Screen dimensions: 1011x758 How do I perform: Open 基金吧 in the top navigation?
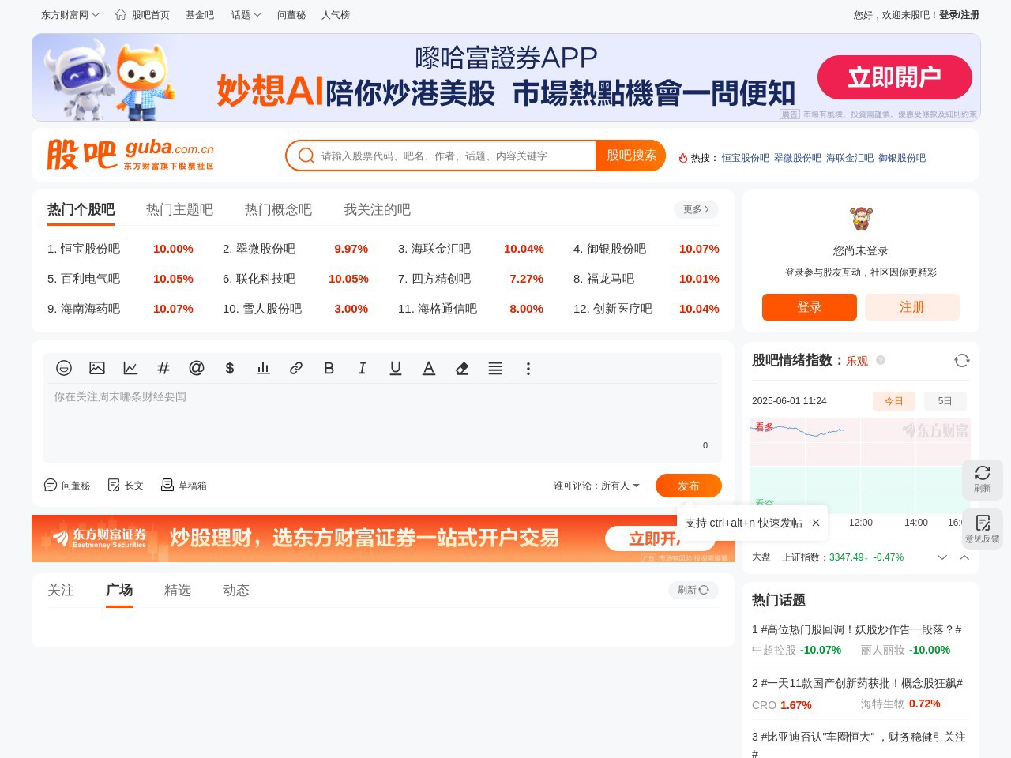(200, 14)
